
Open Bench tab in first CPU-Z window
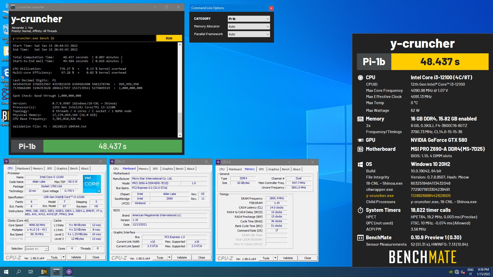click(74, 169)
